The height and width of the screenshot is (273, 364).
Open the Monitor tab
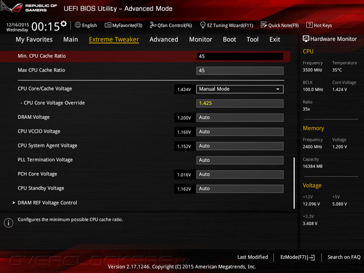(x=201, y=39)
